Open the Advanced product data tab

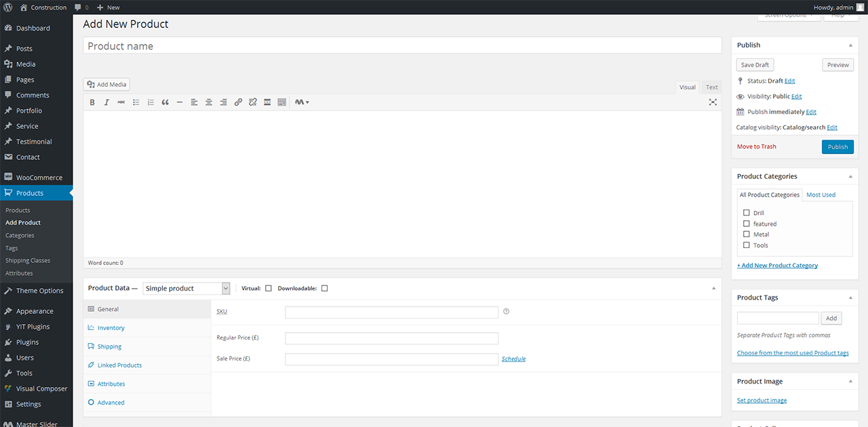pyautogui.click(x=147, y=403)
